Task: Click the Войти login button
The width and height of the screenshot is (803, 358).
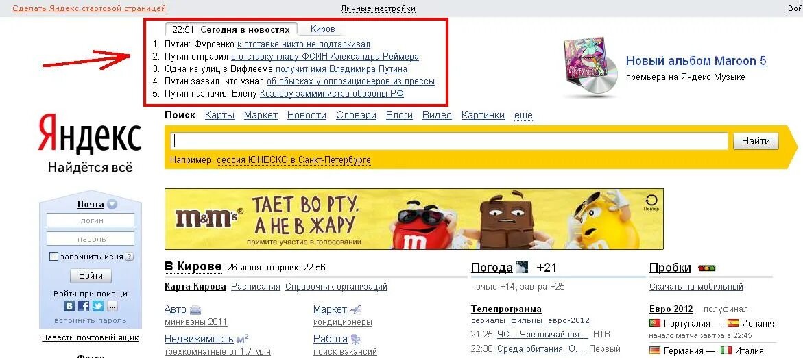Action: coord(91,276)
